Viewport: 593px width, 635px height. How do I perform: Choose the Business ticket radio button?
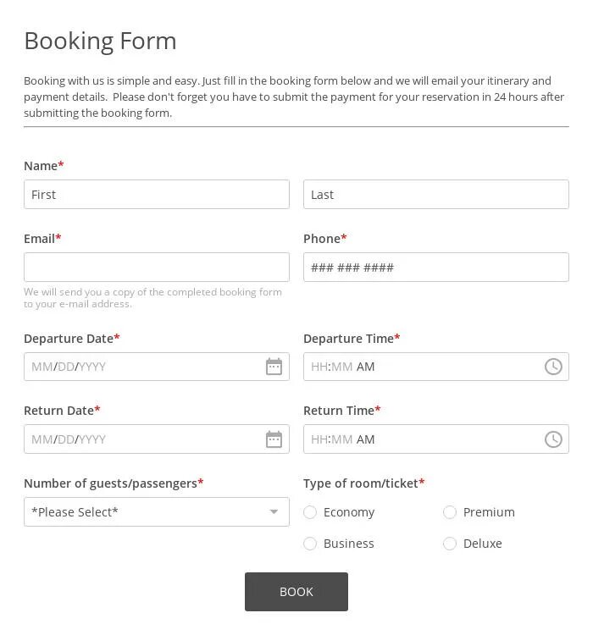coord(310,544)
